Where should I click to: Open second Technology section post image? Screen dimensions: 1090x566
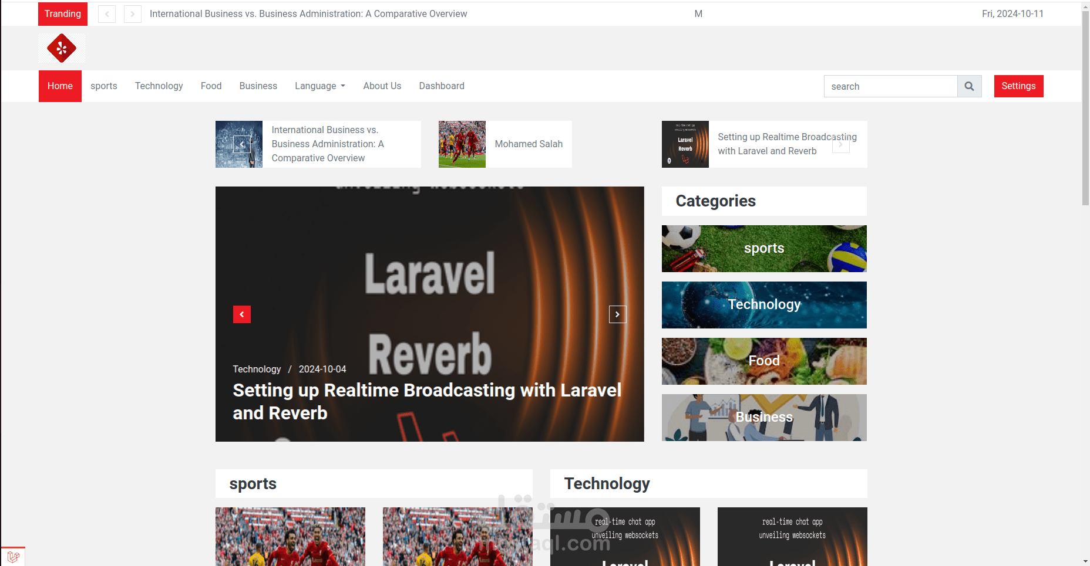[x=792, y=537]
